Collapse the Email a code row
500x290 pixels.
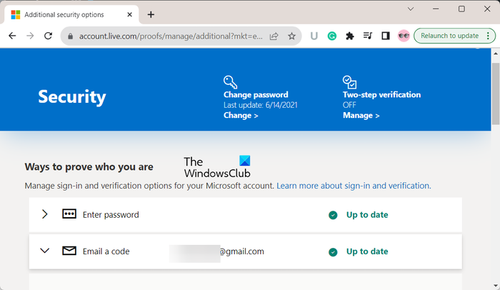click(x=45, y=251)
